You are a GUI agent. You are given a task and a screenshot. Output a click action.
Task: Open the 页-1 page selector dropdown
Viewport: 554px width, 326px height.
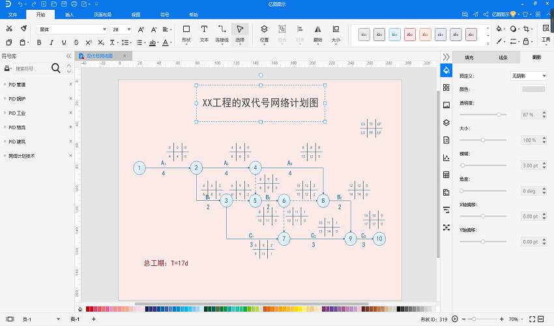coord(58,319)
